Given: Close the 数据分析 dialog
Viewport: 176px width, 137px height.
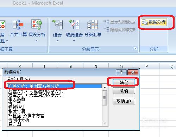Looking at the screenshot, I should point(133,72).
